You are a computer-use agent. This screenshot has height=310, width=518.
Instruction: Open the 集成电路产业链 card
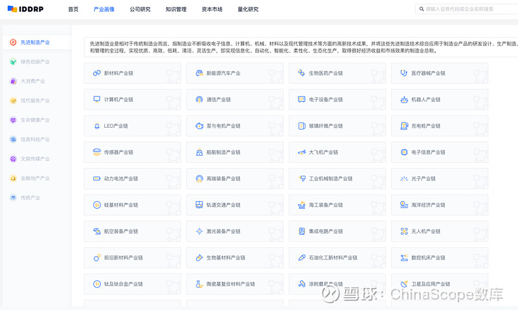pos(337,232)
